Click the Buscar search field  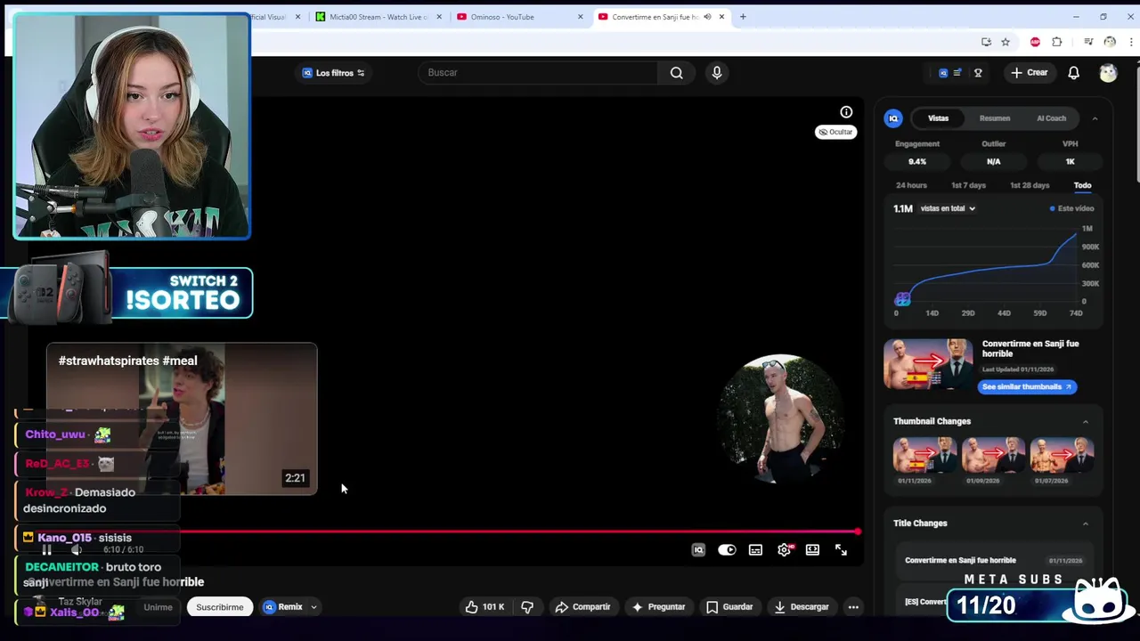[x=539, y=73]
